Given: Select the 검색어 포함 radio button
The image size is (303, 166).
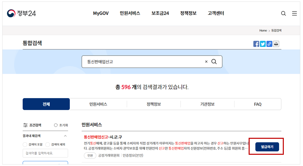Looking at the screenshot, I should tap(25, 144).
